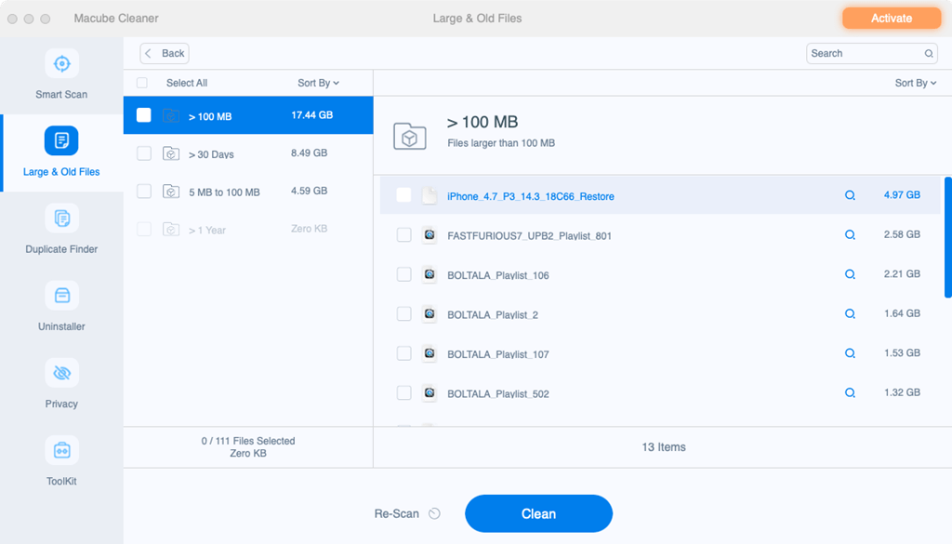Select Large & Old Files sidebar icon
Screen dimensions: 952x544
point(61,140)
